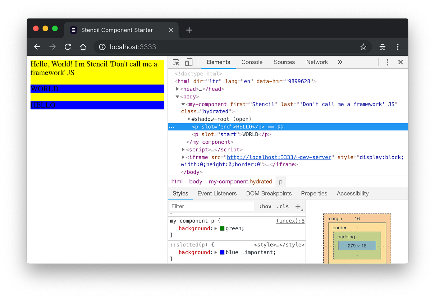Click the WORLD paragraph on the page
This screenshot has height=299, width=435.
coord(97,89)
